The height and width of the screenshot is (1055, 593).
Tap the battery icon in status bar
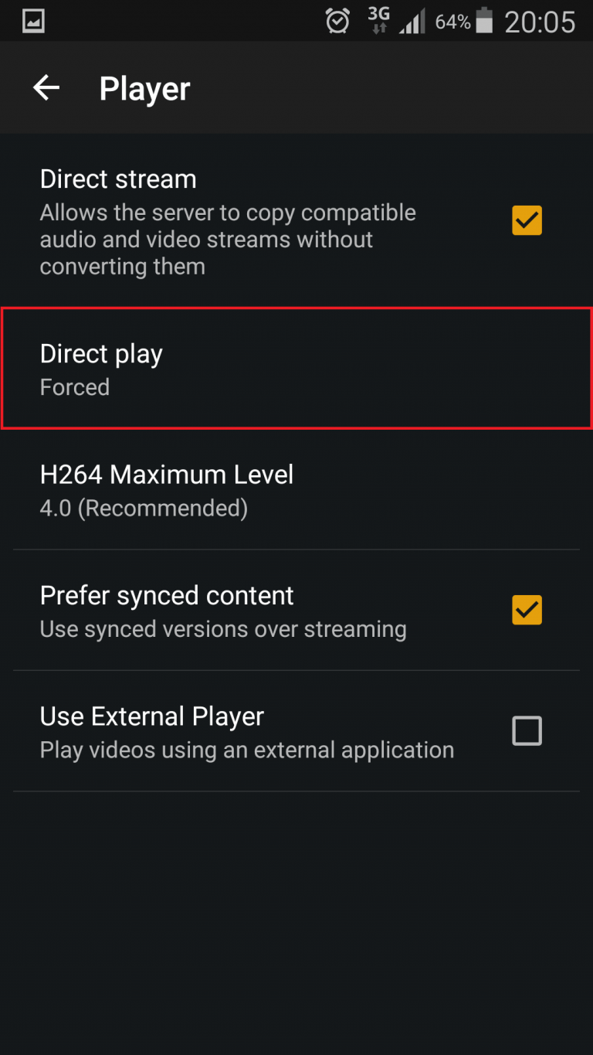[484, 21]
